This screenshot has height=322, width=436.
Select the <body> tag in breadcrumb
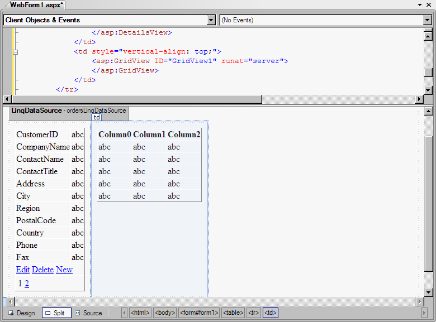[165, 313]
